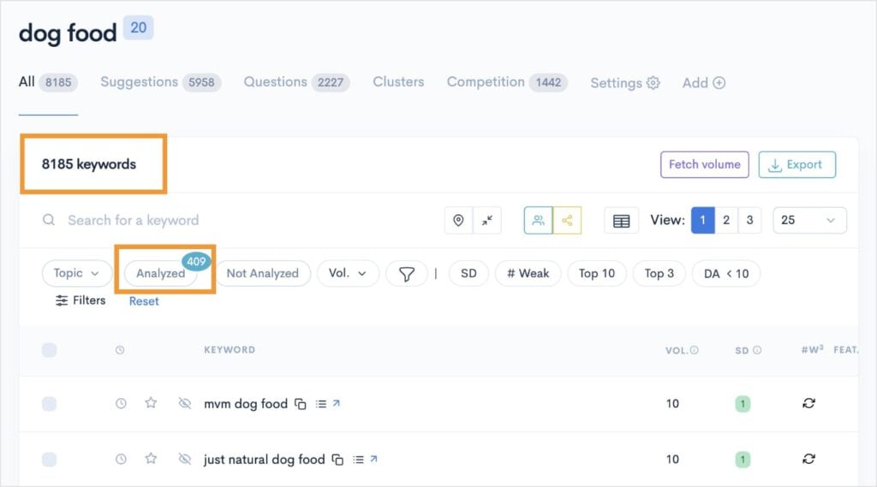The image size is (877, 487).
Task: Open just natural dog food external link arrow
Action: 373,459
